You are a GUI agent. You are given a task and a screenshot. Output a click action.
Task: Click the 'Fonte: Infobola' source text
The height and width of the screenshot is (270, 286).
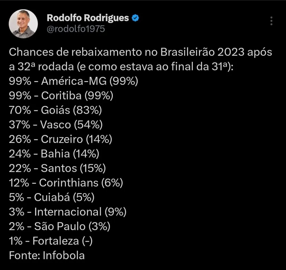[47, 255]
